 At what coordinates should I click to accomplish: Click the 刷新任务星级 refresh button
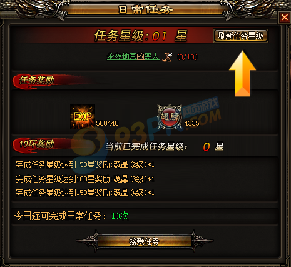241,36
